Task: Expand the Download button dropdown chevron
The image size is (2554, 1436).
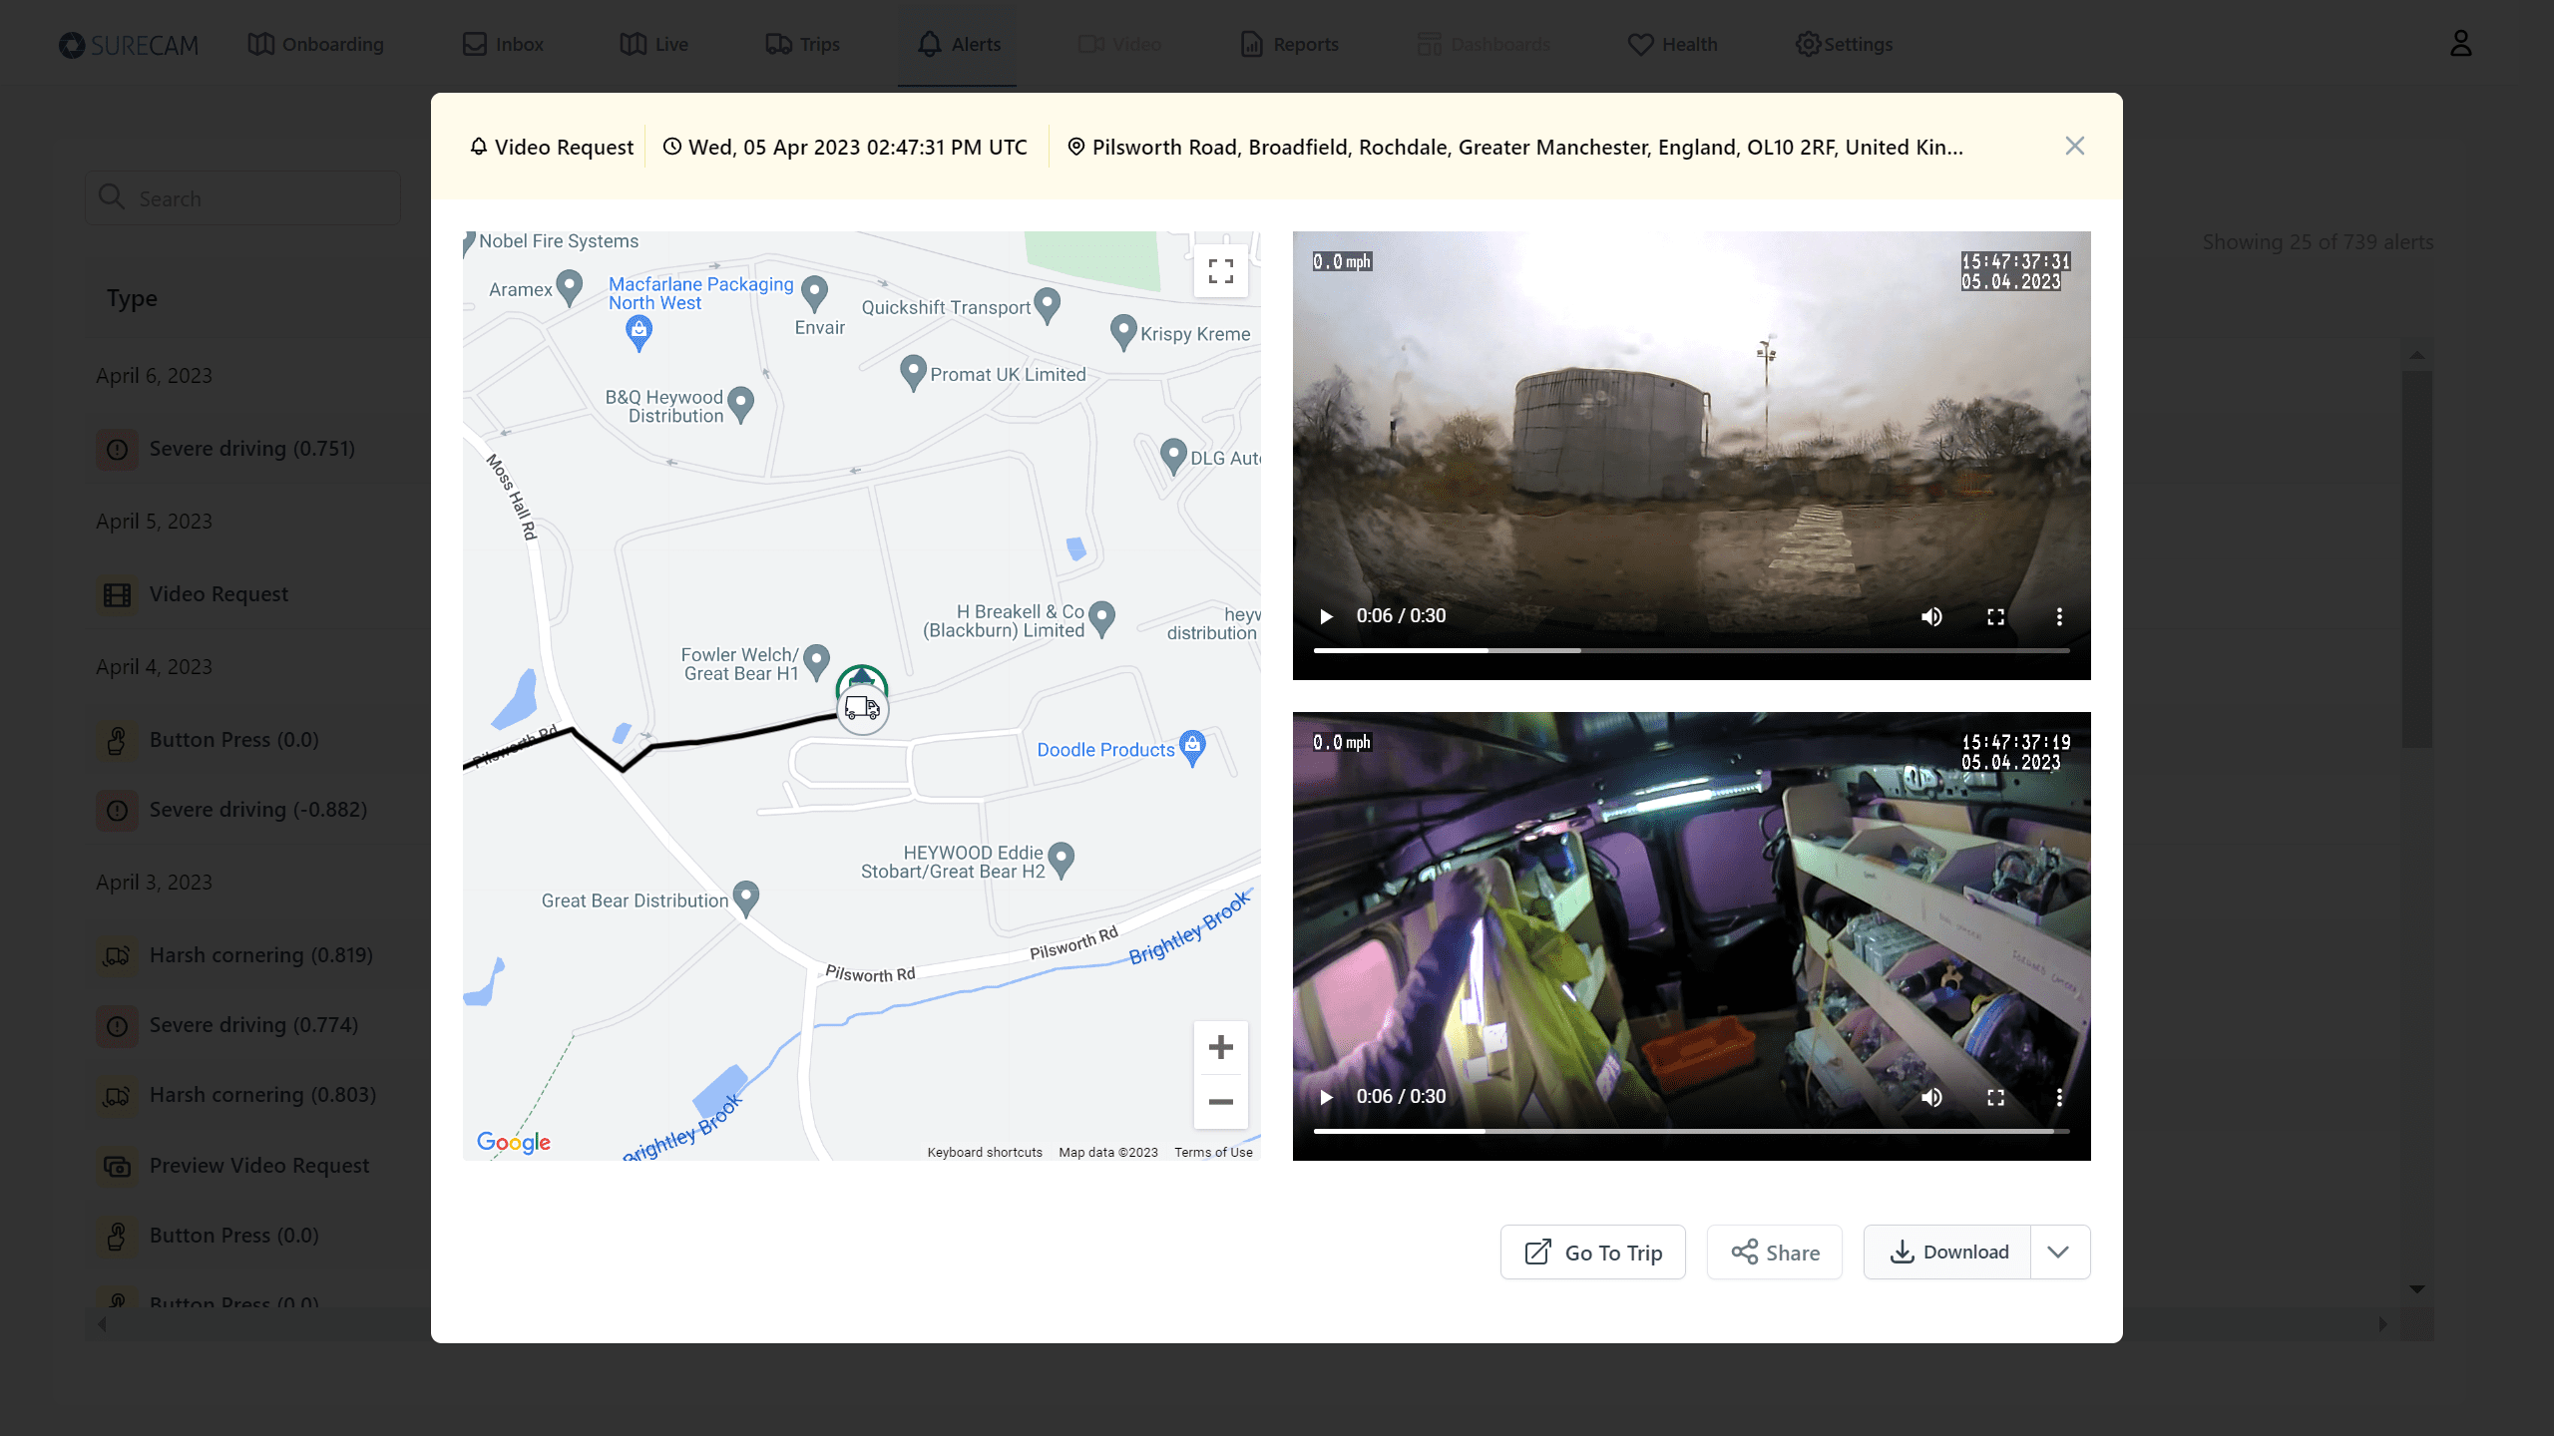Action: tap(2058, 1252)
